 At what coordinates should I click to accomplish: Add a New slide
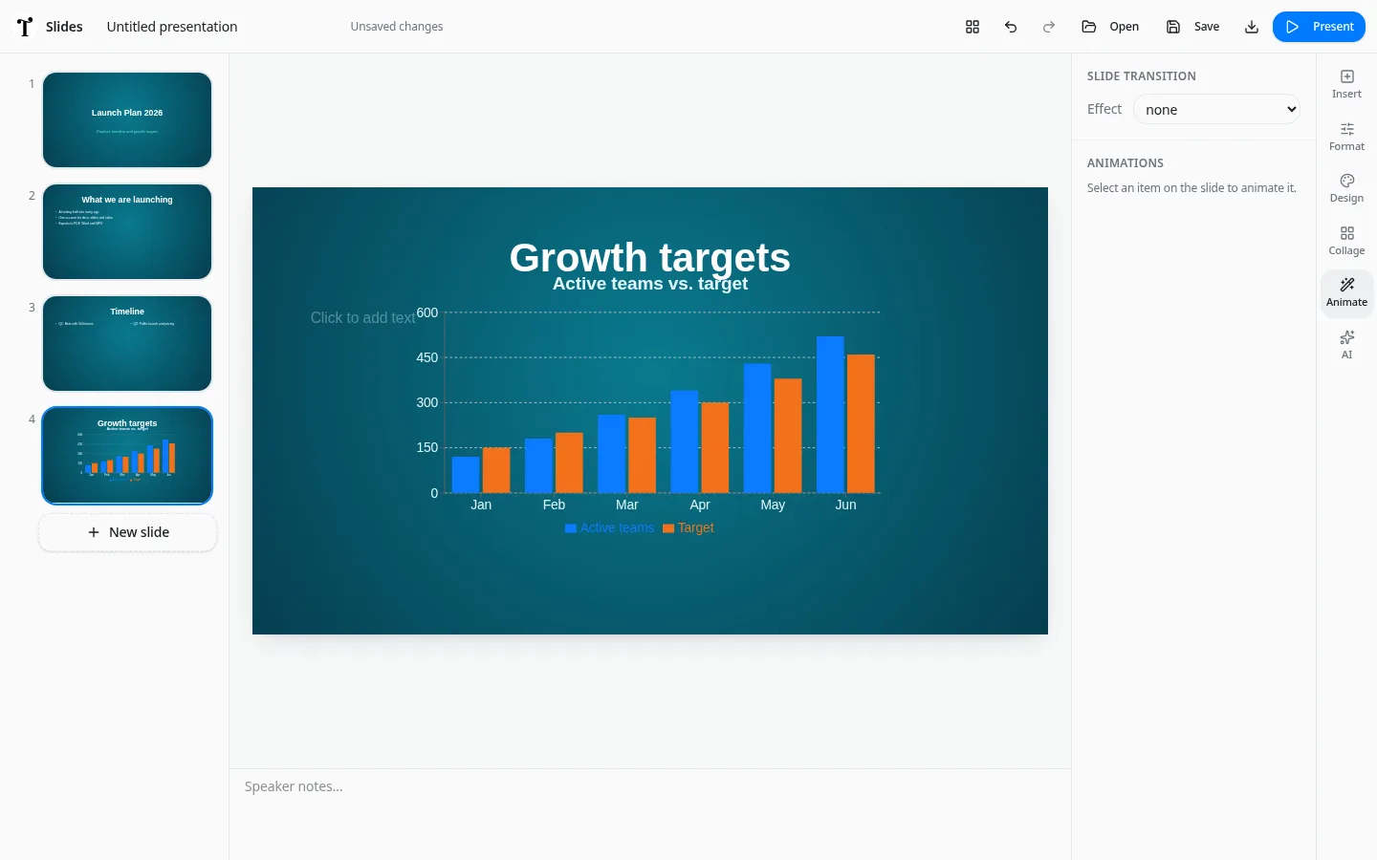click(128, 532)
